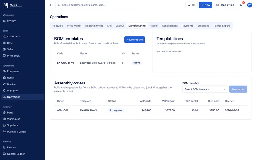Screen dimensions: 256x160
Task: Click the 2026-07-02 opened date
Action: tap(232, 110)
